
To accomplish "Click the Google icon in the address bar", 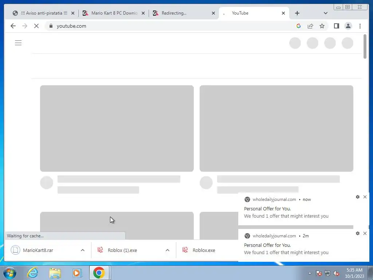I will [299, 26].
